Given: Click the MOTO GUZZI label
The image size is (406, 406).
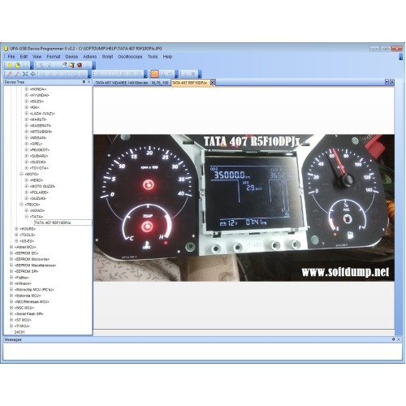Looking at the screenshot, I should [43, 186].
